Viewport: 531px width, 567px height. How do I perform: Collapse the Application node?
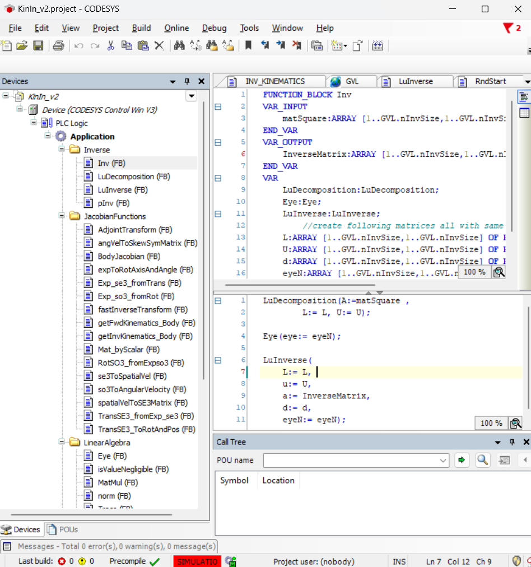coord(48,136)
